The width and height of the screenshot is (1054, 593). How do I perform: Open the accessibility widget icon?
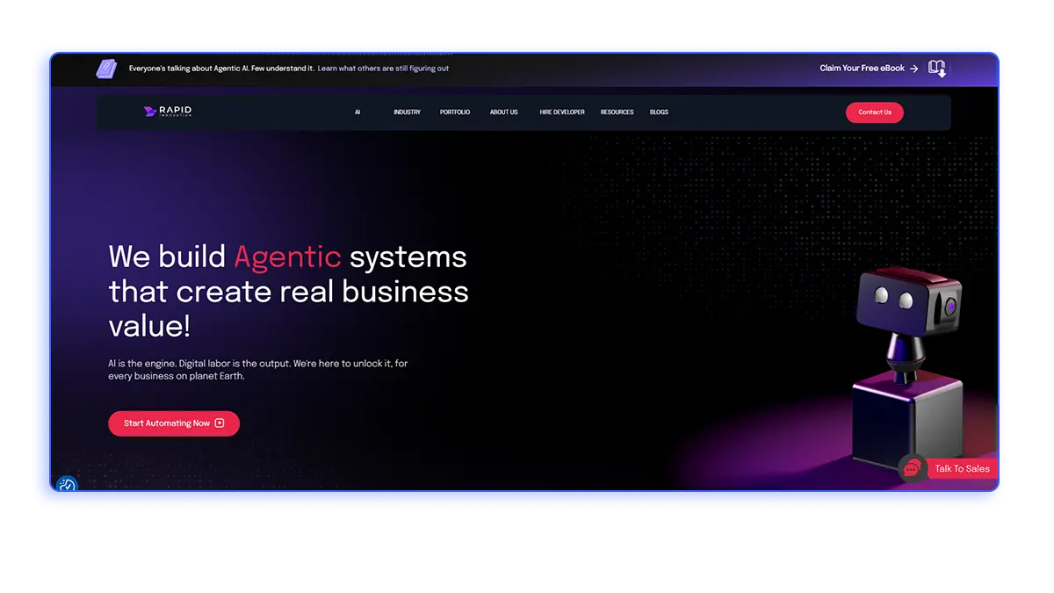click(x=67, y=485)
